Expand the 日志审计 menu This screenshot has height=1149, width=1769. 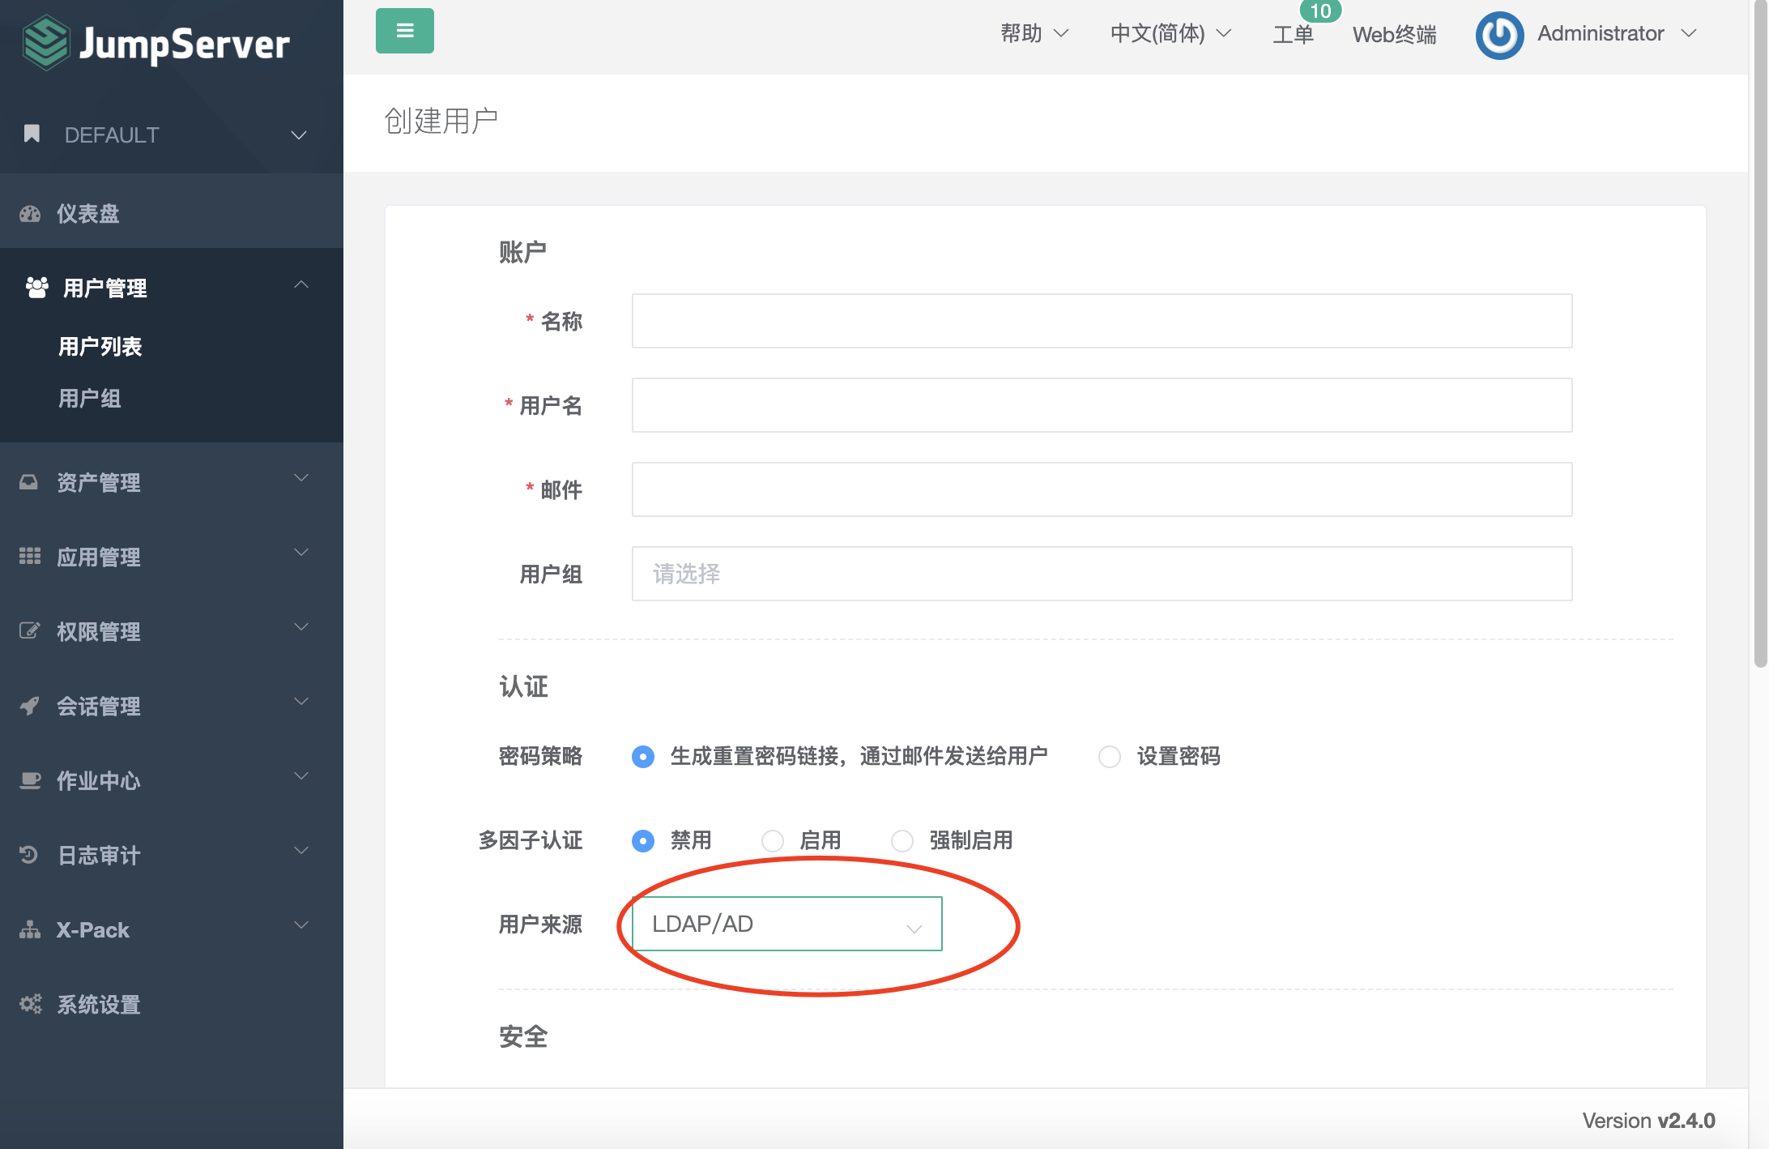pos(172,855)
